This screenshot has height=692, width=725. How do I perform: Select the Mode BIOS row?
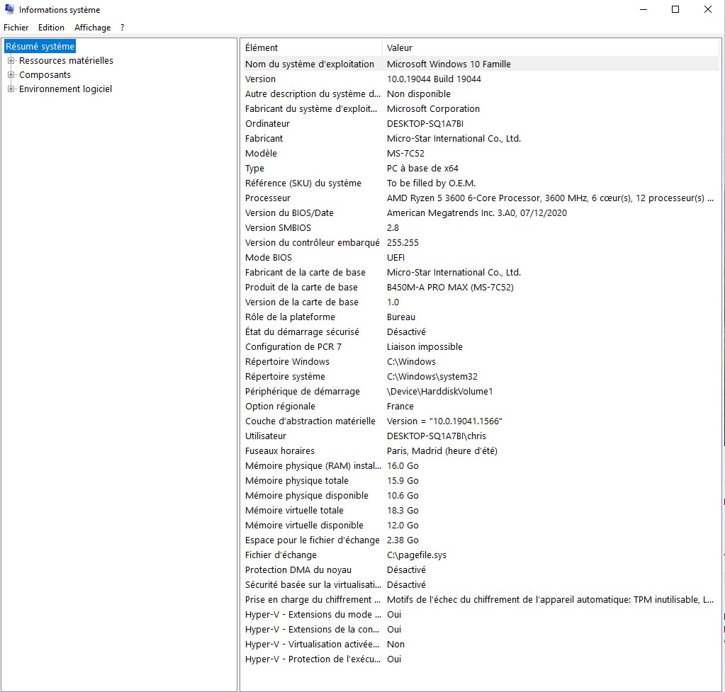[481, 258]
